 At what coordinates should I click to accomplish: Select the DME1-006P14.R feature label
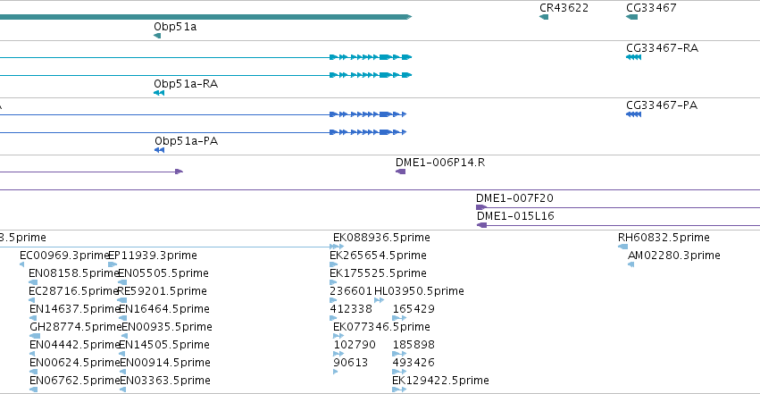click(440, 163)
